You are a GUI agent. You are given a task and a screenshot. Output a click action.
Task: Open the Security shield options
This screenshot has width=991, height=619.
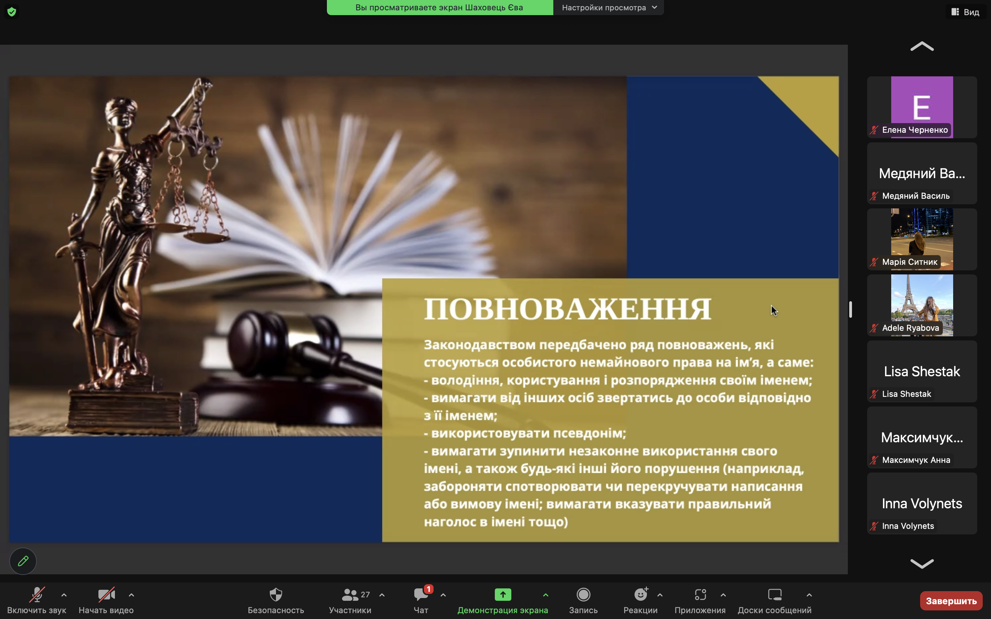pyautogui.click(x=276, y=600)
